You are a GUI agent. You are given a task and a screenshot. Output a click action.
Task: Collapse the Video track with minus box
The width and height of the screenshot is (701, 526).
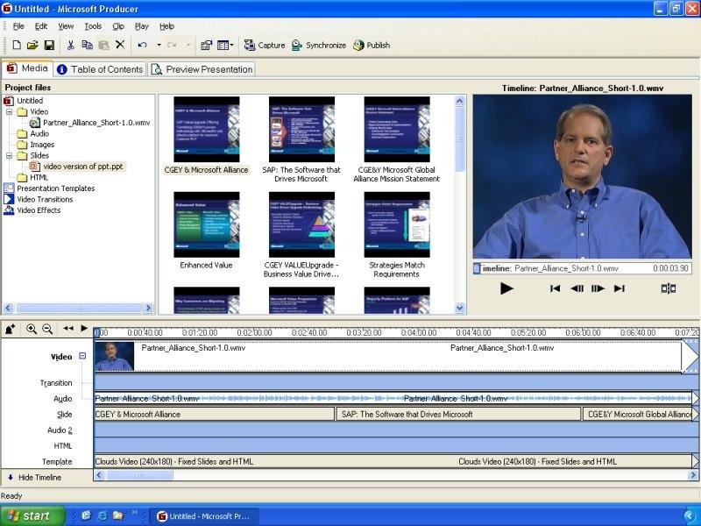pyautogui.click(x=82, y=356)
